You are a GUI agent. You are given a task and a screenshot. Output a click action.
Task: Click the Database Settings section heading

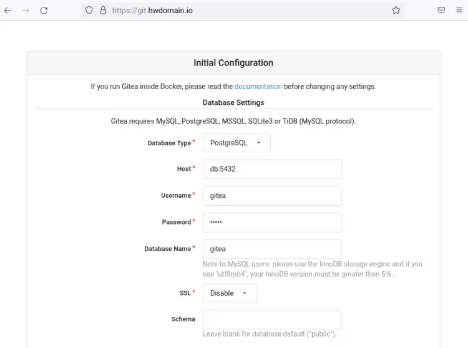point(233,102)
